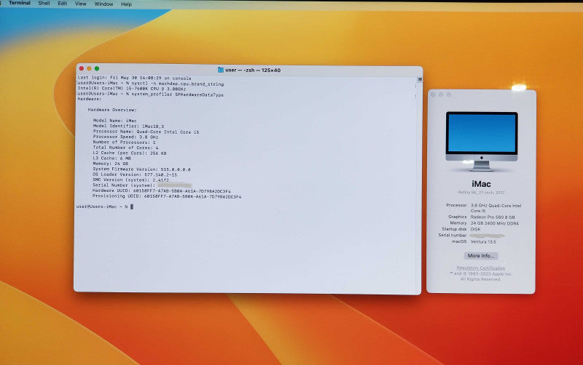Click the 'Model Identifier: iMac18,3' line
The width and height of the screenshot is (583, 365).
(x=129, y=126)
